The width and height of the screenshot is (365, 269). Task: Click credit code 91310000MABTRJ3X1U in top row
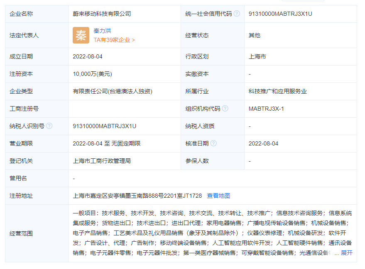[x=280, y=14]
